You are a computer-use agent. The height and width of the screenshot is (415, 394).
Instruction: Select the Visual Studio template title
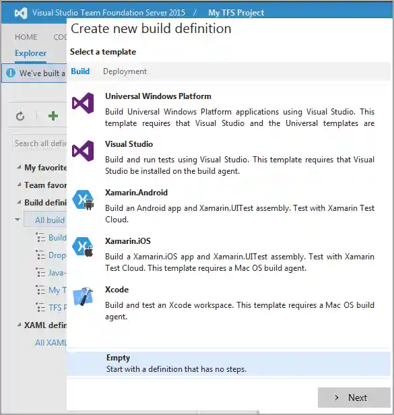click(129, 144)
